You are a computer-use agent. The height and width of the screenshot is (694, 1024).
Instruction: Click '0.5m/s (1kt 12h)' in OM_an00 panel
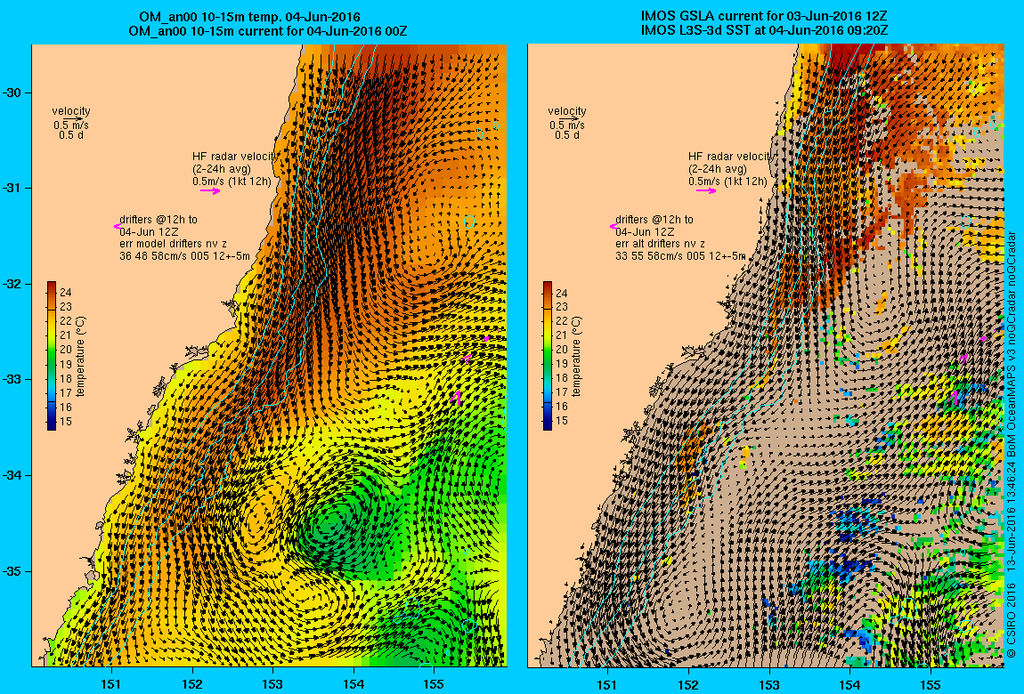[232, 182]
